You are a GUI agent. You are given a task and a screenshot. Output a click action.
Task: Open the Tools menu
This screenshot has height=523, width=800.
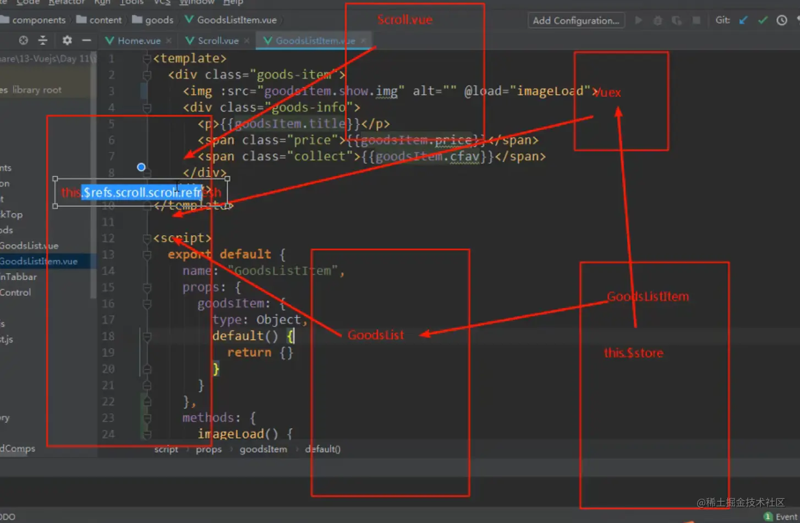[x=131, y=2]
